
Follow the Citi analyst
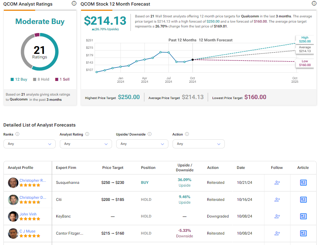pyautogui.click(x=277, y=199)
